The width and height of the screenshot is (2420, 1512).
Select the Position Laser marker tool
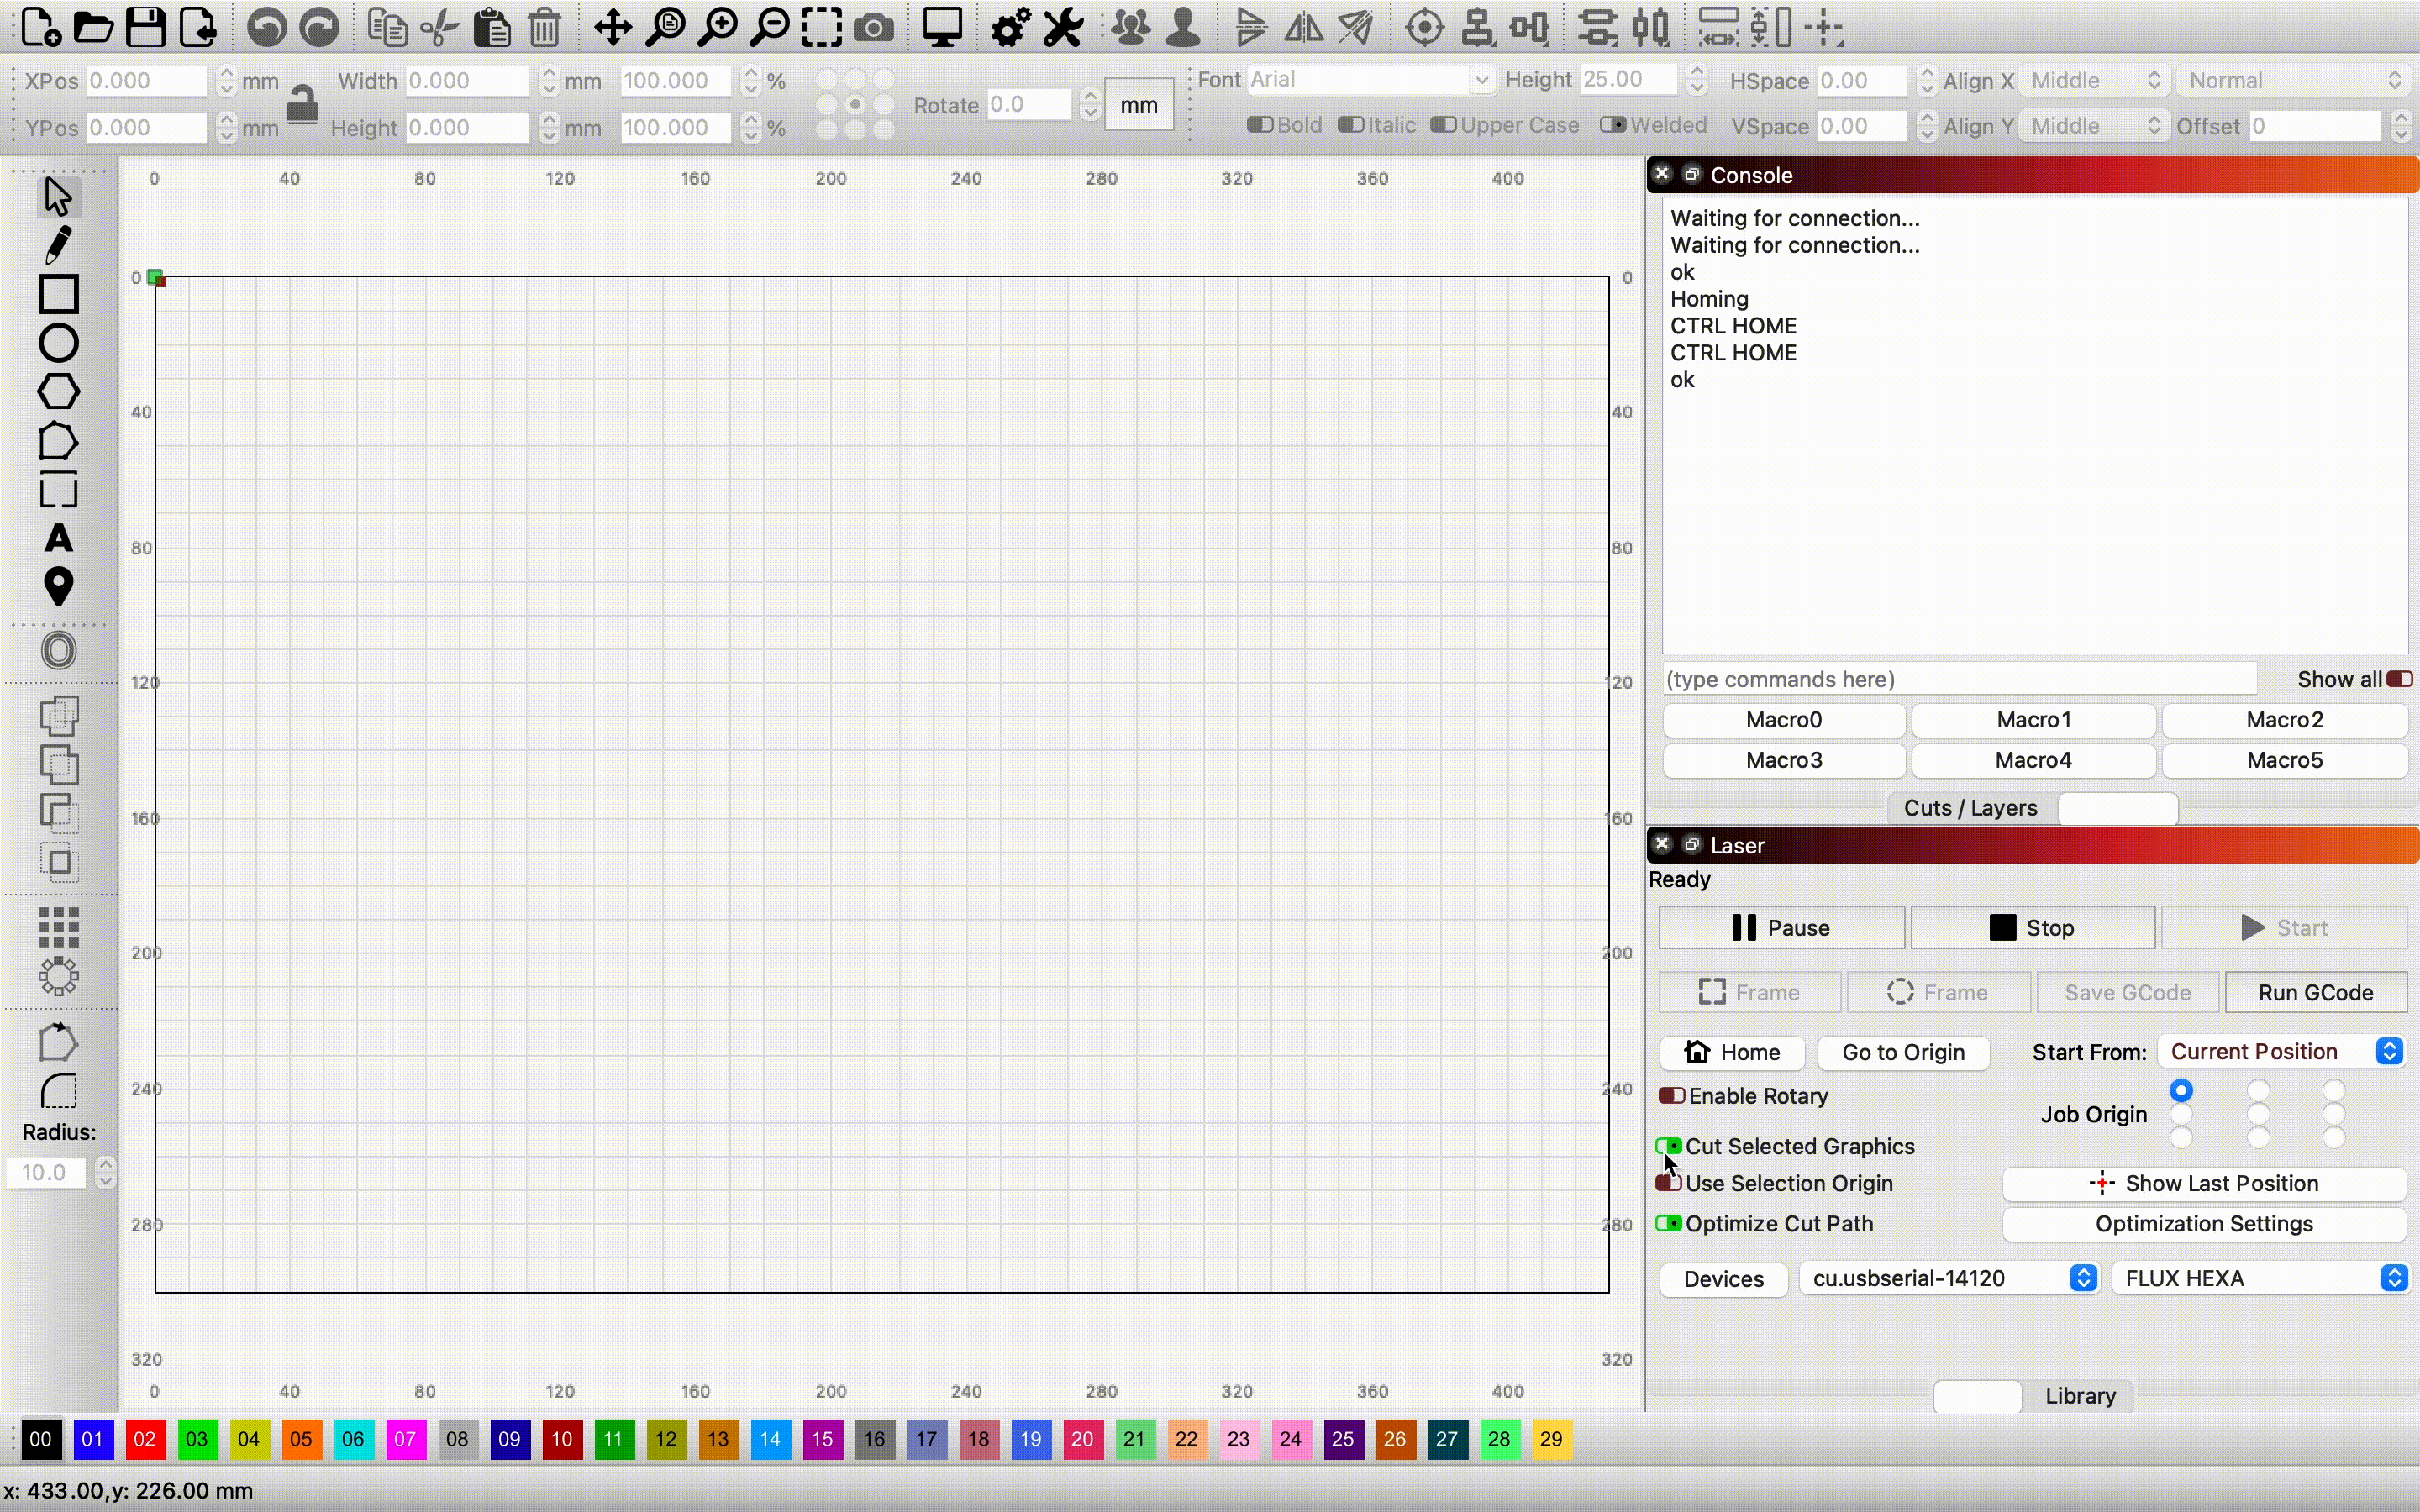point(58,587)
